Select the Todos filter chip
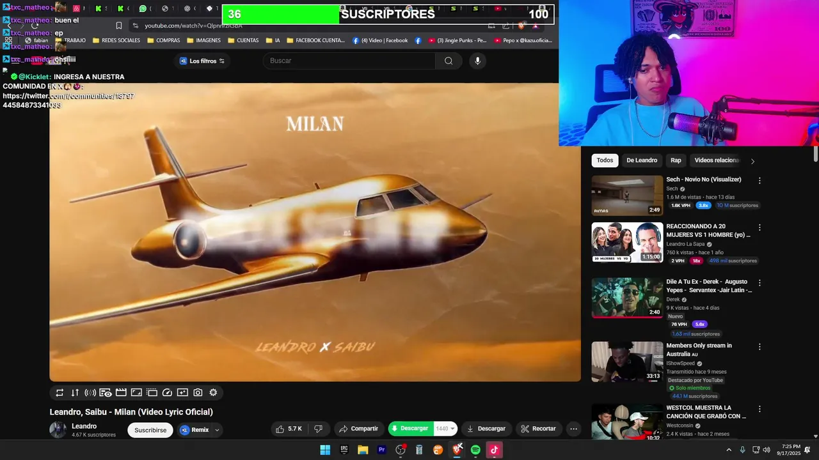This screenshot has height=460, width=819. coord(605,160)
